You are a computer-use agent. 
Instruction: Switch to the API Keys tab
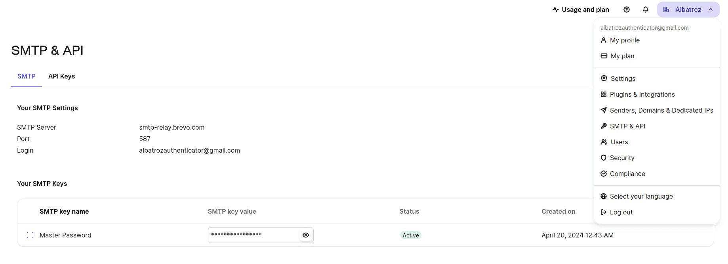[61, 76]
